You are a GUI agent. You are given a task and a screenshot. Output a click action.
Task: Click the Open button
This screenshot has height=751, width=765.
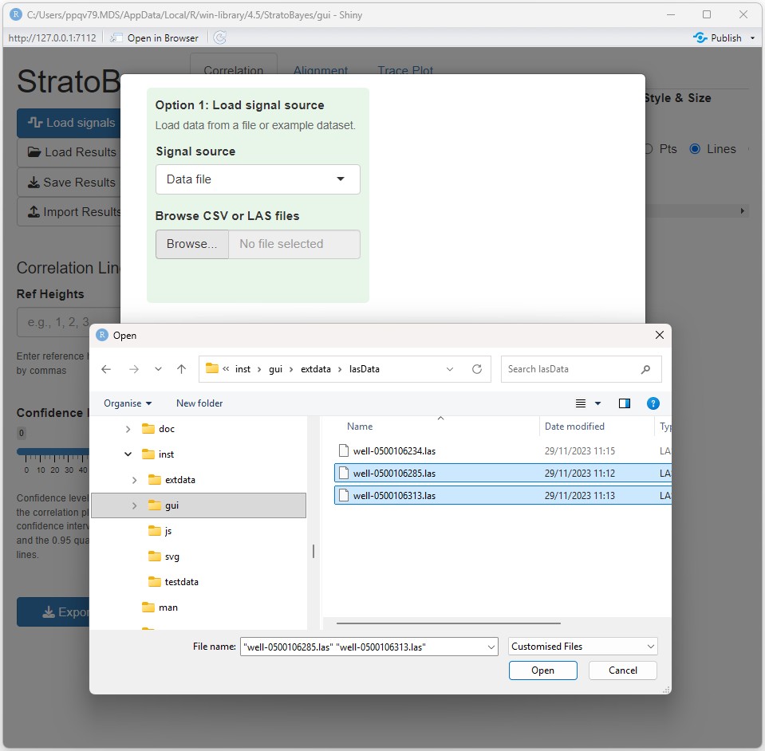pos(542,670)
